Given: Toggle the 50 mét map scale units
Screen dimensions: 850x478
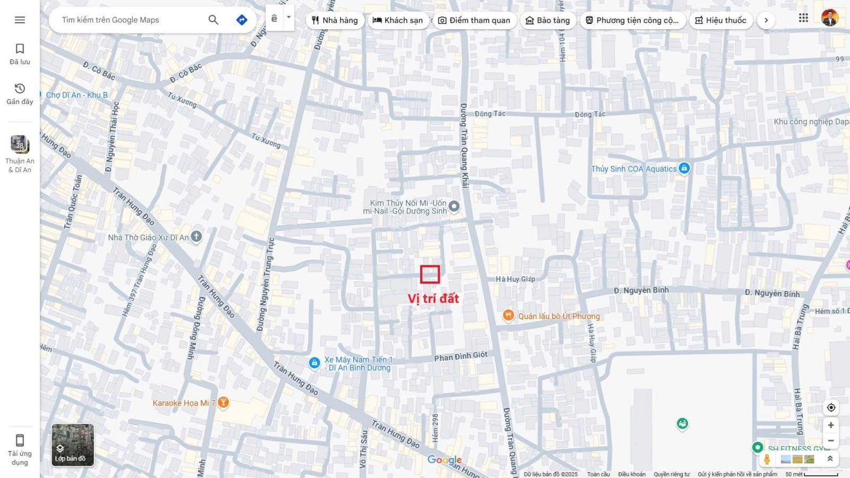Looking at the screenshot, I should (812, 474).
